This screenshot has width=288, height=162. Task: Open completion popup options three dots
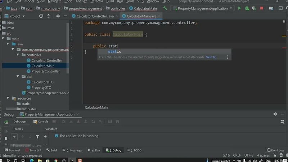tap(228, 57)
